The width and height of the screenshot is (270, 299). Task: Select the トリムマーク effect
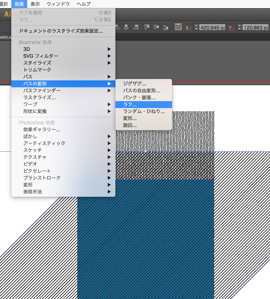64,70
